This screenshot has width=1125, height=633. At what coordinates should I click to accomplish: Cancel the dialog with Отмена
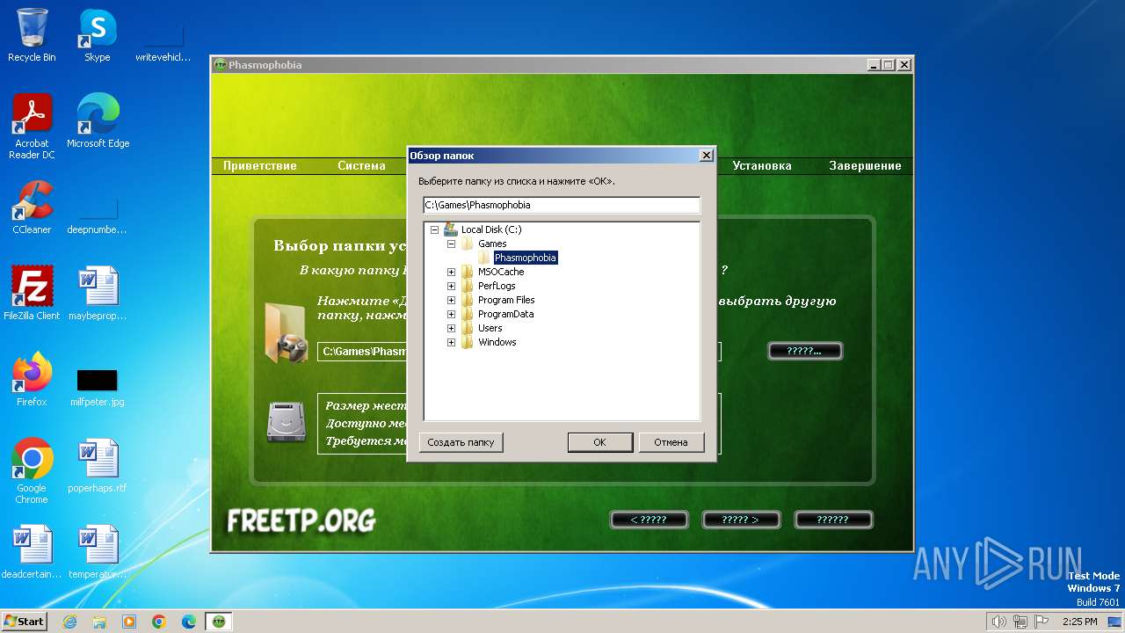(671, 442)
